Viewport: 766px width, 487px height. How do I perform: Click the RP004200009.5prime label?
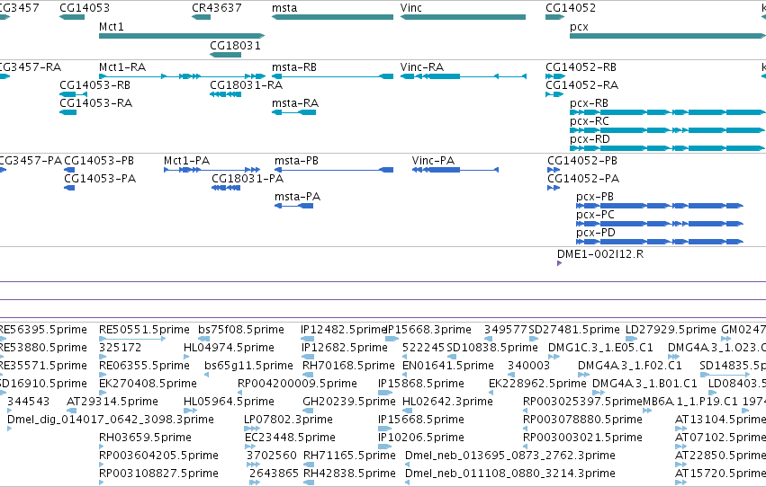(297, 383)
